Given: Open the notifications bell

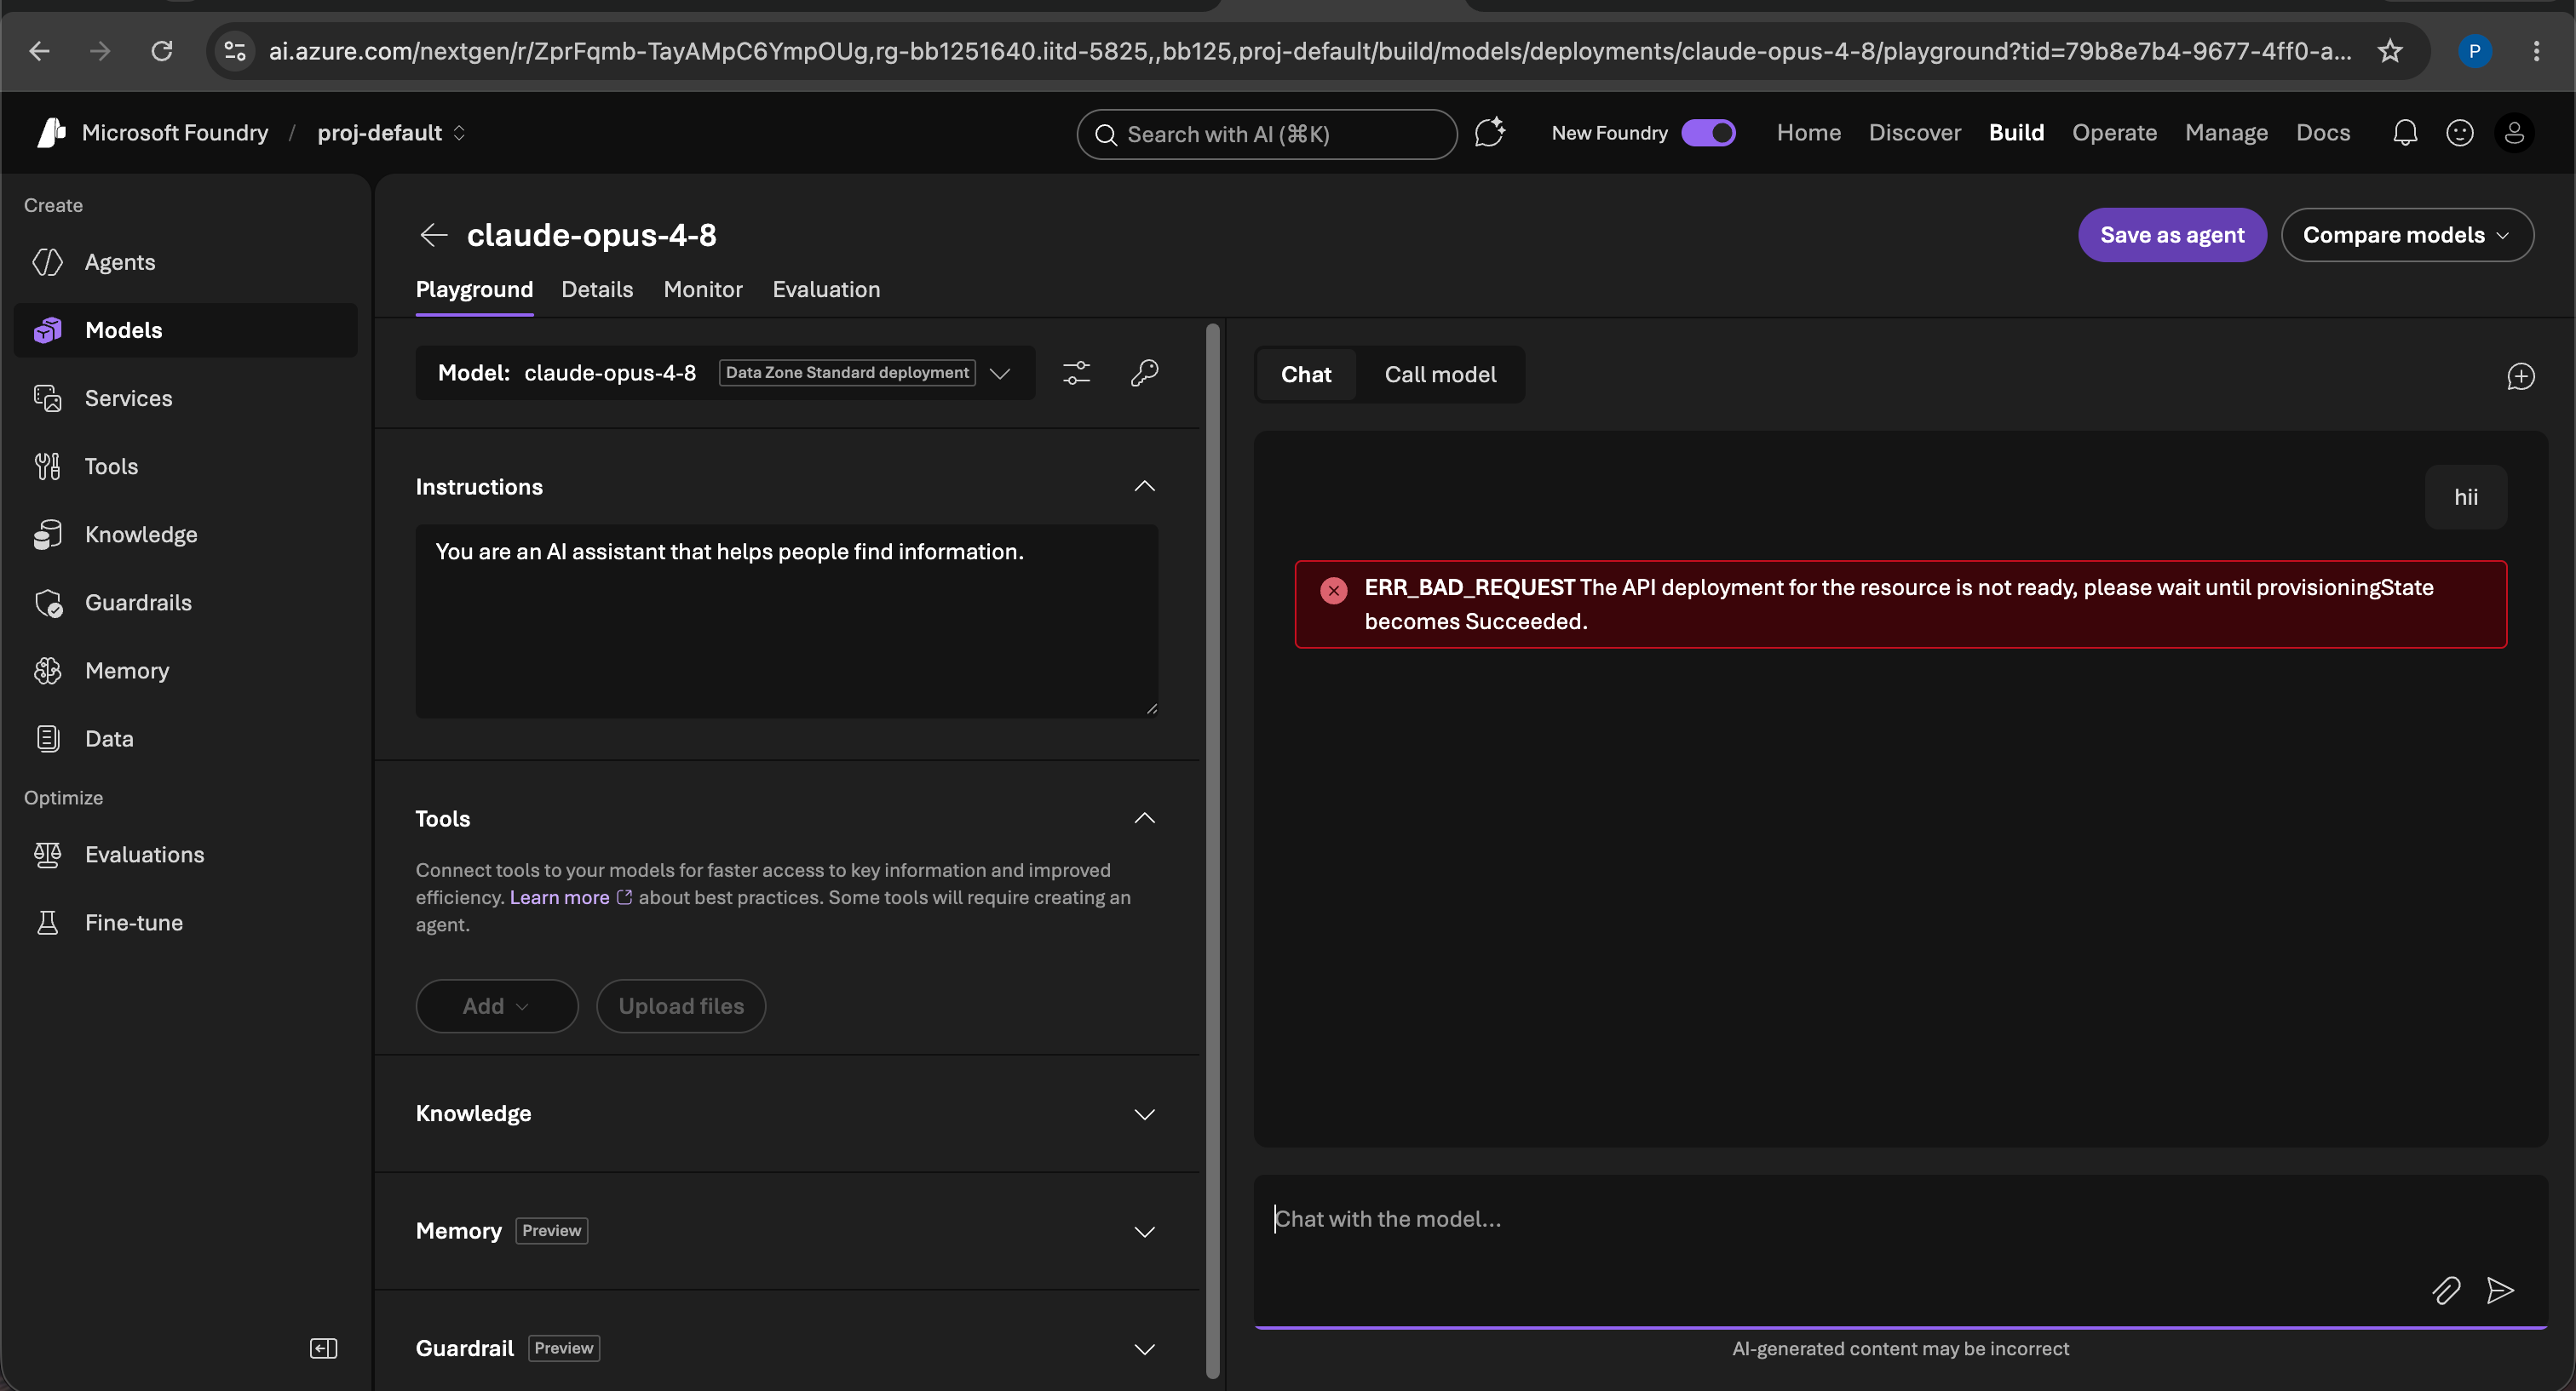Looking at the screenshot, I should point(2405,133).
